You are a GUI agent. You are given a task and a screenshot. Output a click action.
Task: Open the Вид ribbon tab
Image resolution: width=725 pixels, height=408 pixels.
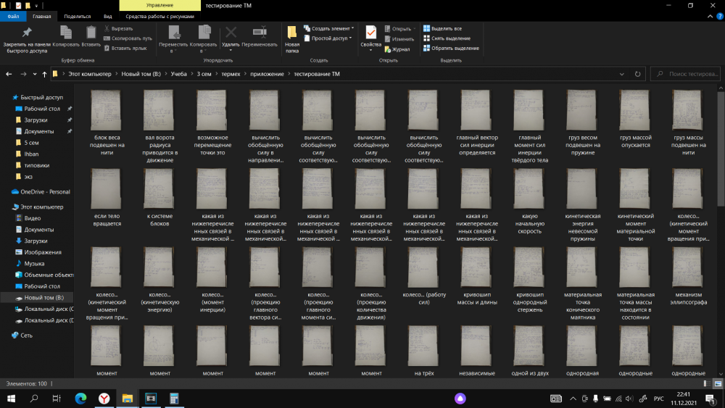pyautogui.click(x=107, y=15)
